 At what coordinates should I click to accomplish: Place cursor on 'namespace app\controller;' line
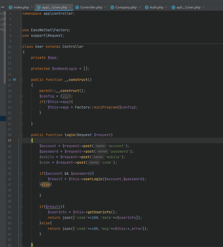pos(49,14)
